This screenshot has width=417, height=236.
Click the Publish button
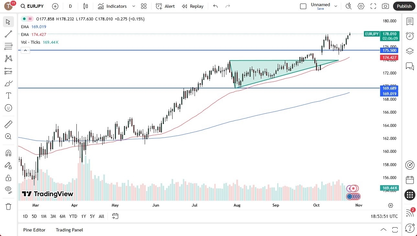click(x=404, y=6)
